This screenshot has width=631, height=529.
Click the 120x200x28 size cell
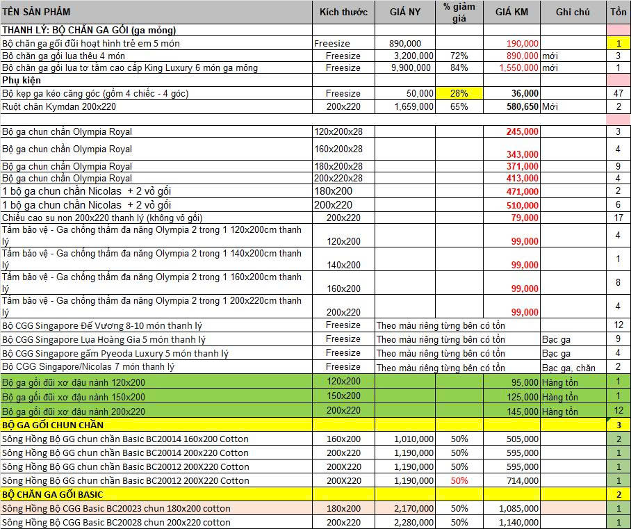[344, 131]
